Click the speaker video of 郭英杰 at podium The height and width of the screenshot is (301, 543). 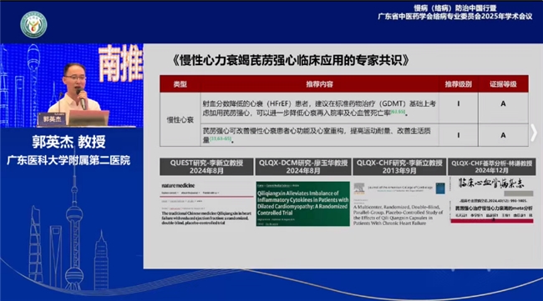(72, 85)
